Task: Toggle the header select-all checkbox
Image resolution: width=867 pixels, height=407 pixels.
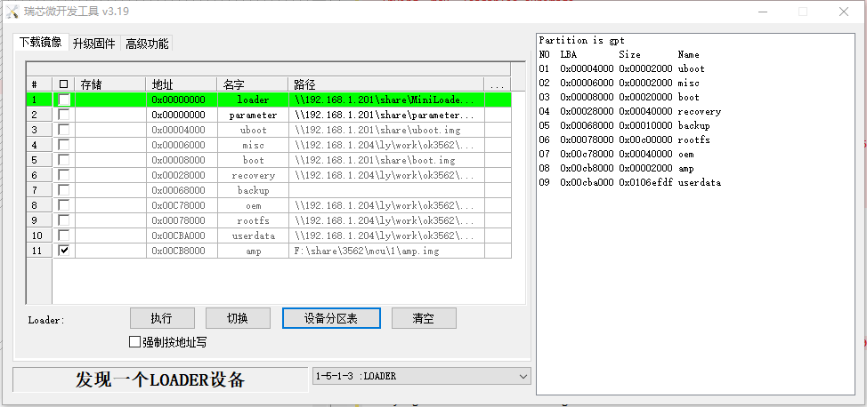Action: click(63, 84)
